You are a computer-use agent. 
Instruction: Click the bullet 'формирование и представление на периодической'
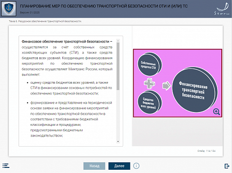click(x=71, y=119)
